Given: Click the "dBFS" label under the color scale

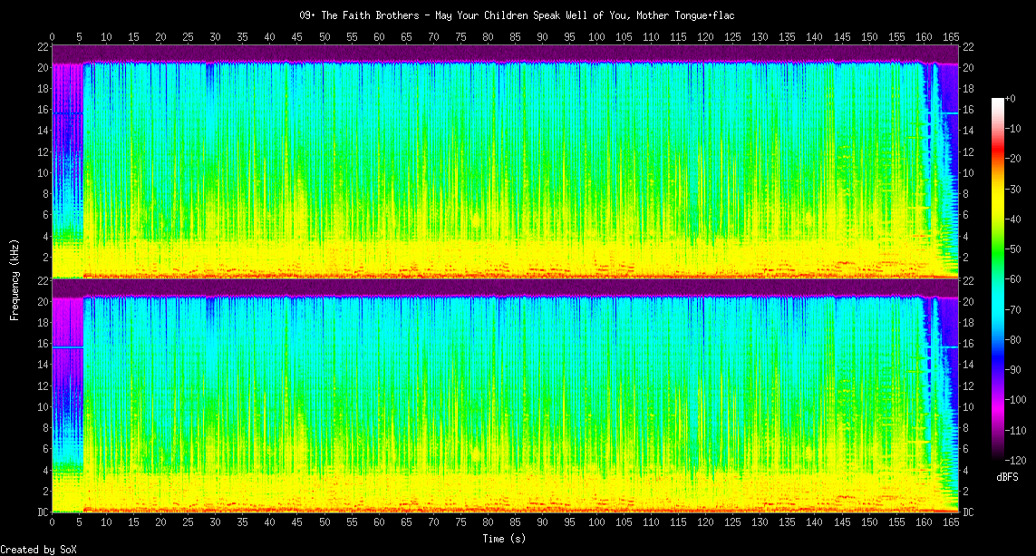Looking at the screenshot, I should click(1007, 476).
